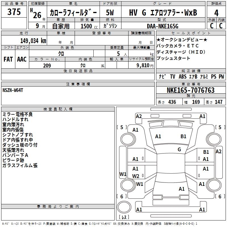Select the アルミ equipment label
This screenshot has width=227, height=227.
204,76
